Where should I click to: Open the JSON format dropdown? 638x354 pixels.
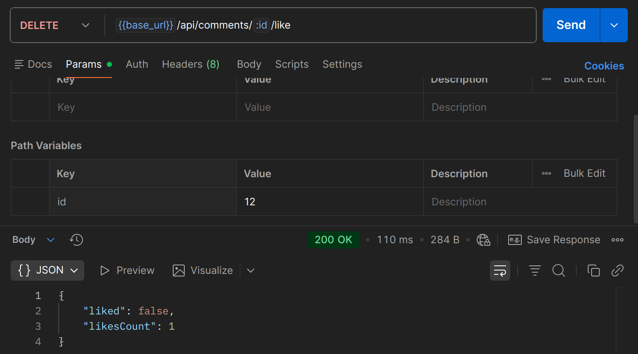47,271
